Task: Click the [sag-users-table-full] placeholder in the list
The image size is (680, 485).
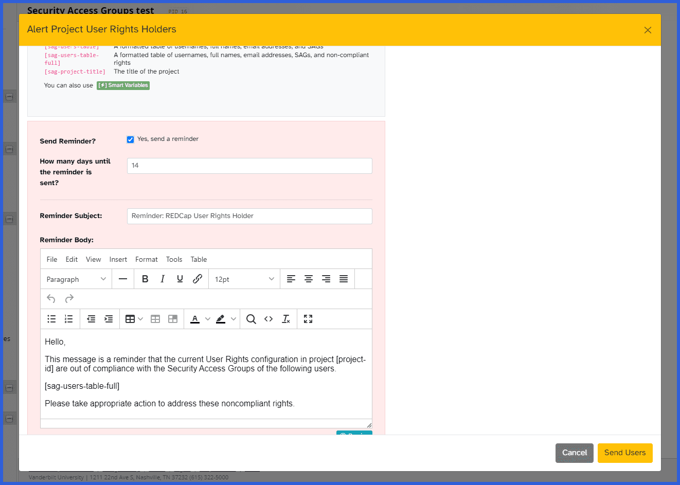Action: [x=71, y=59]
